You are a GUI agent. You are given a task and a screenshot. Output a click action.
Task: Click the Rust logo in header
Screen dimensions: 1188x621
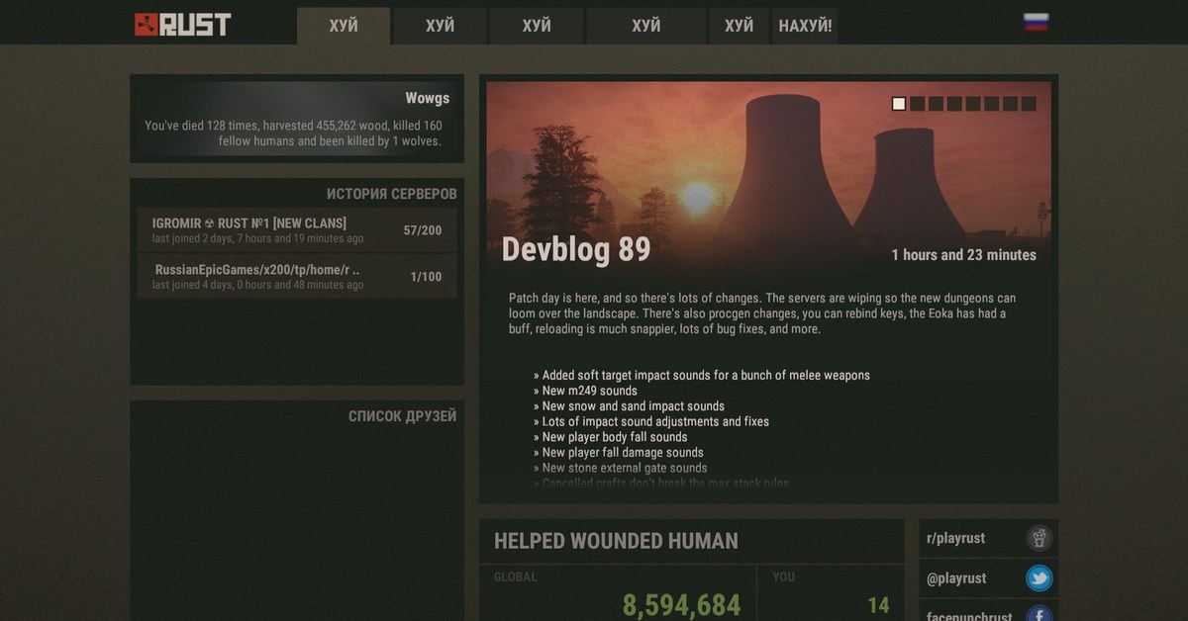click(182, 25)
